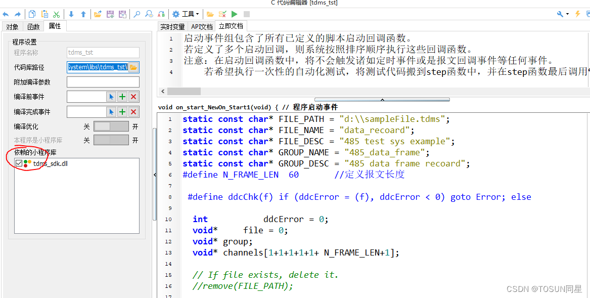Click the 'int ddcError = 0;' line
The image size is (590, 298).
pyautogui.click(x=260, y=219)
